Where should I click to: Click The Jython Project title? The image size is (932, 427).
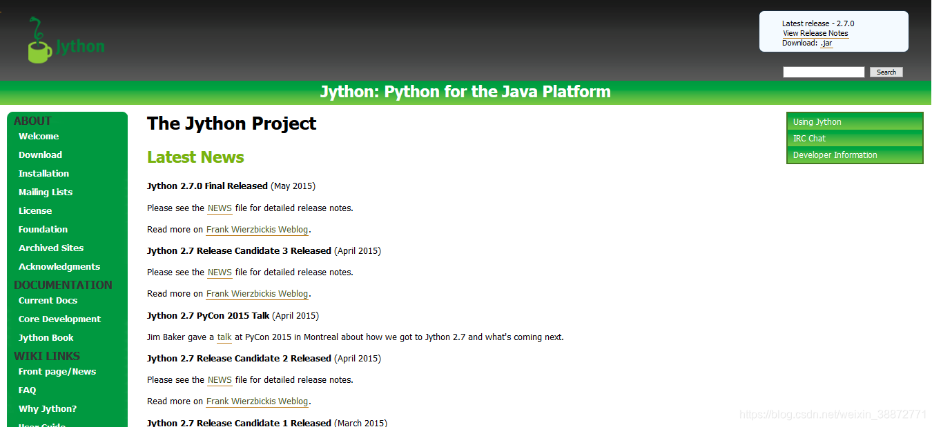click(231, 123)
